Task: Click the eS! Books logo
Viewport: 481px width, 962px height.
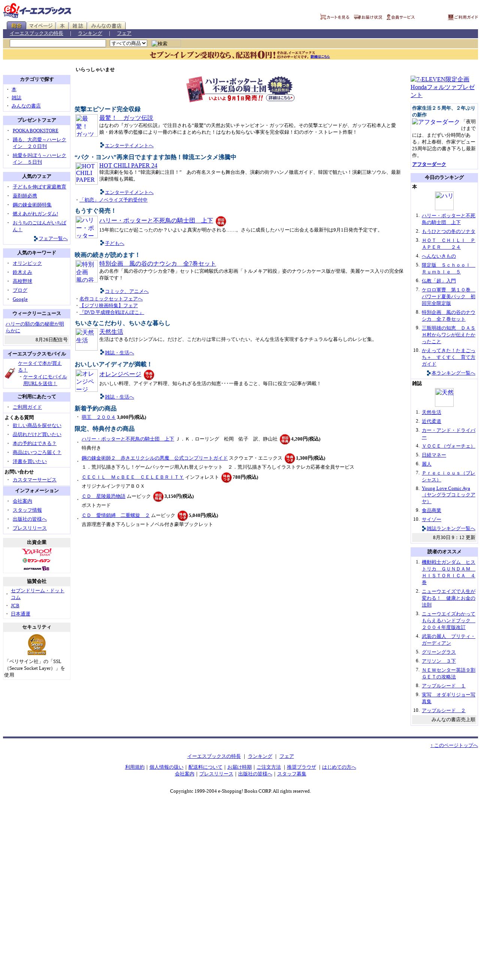Action: coord(37,10)
